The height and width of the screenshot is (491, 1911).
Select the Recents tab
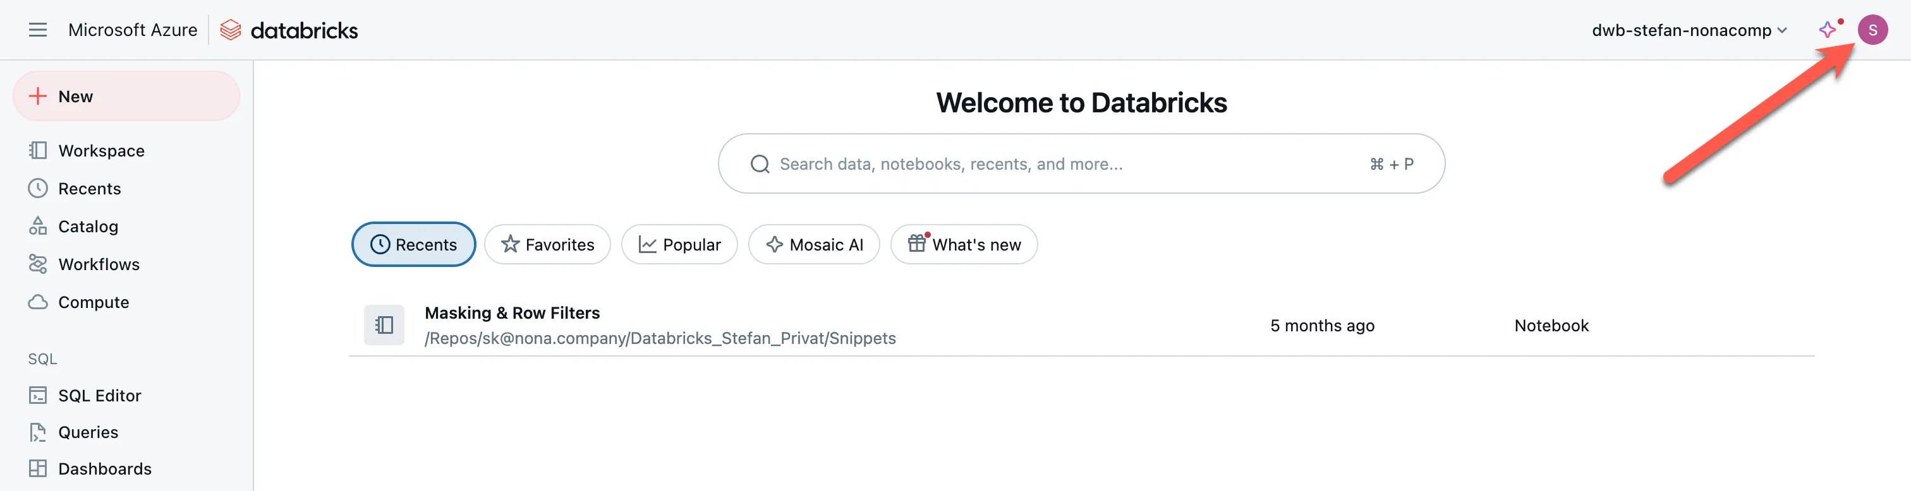pos(413,244)
